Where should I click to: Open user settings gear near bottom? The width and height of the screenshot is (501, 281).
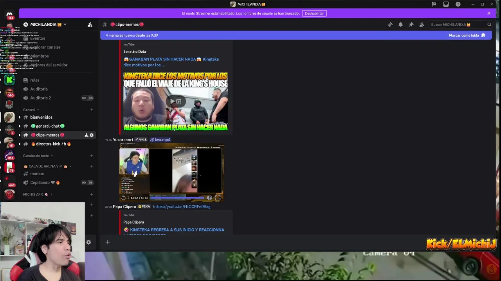(88, 242)
